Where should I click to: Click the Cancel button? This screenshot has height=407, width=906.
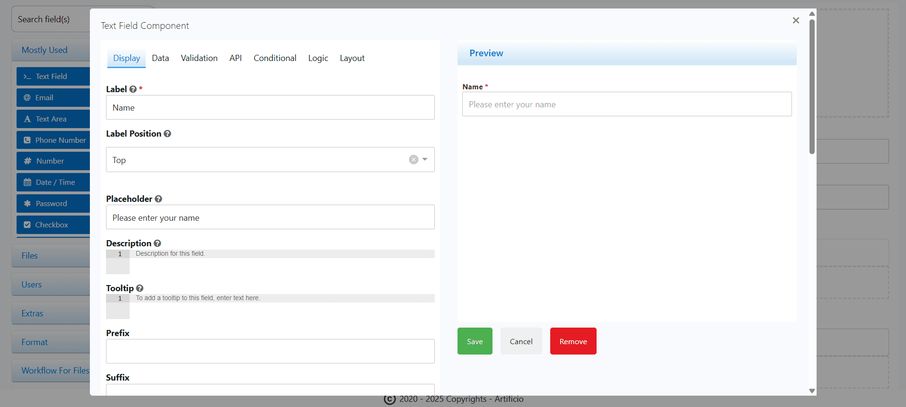click(x=521, y=341)
